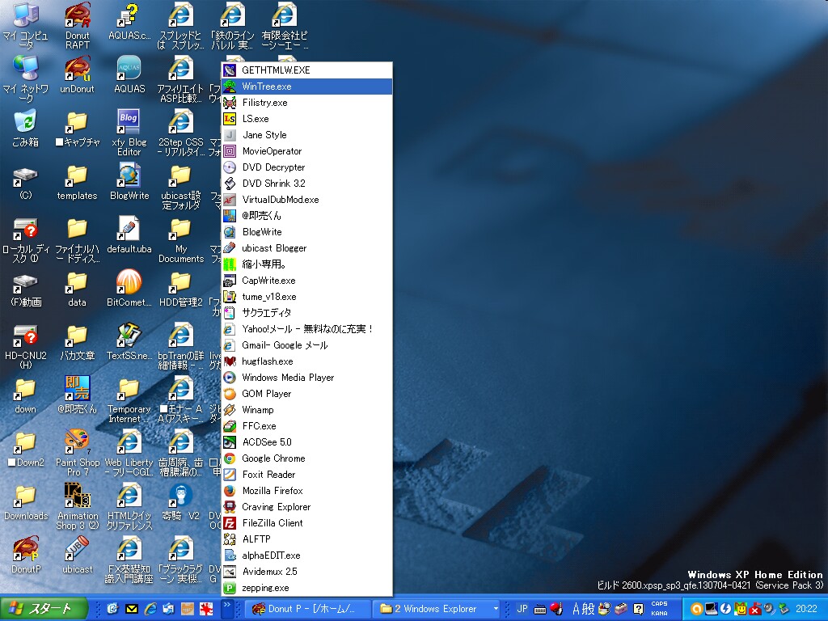Select the AQUAS desktop icon
The image size is (828, 621).
(x=129, y=75)
